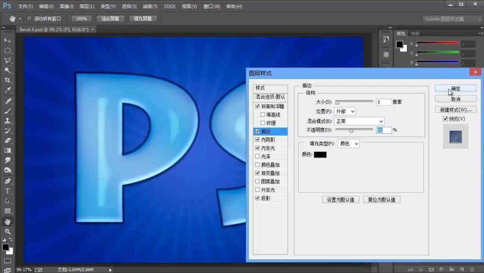This screenshot has height=273, width=484.
Task: Click the black stroke 颜色 swatch
Action: click(320, 154)
